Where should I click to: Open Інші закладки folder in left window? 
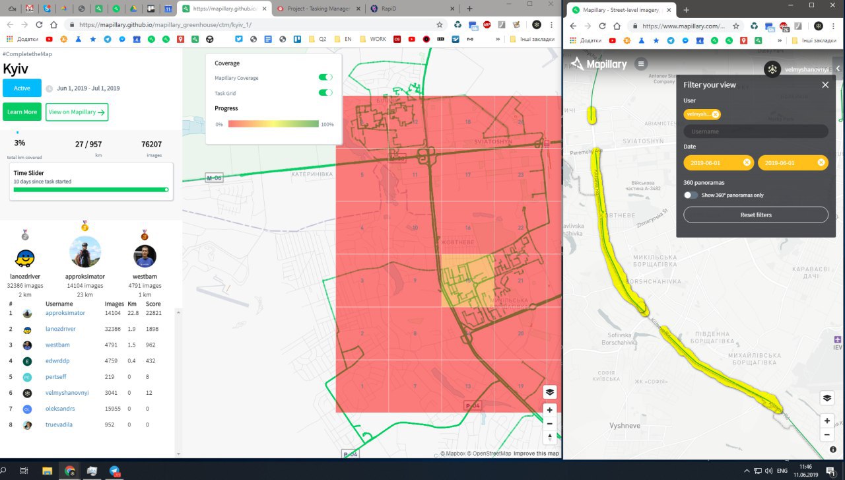[x=533, y=39]
